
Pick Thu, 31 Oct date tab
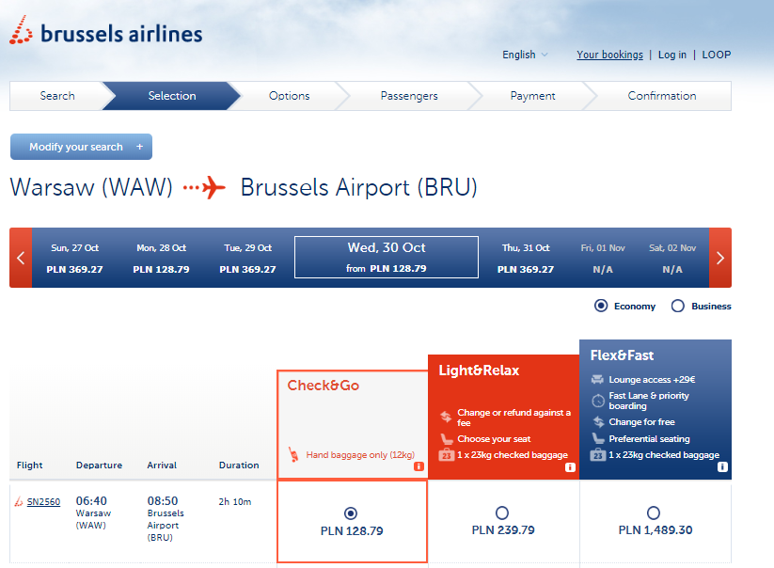pos(526,258)
